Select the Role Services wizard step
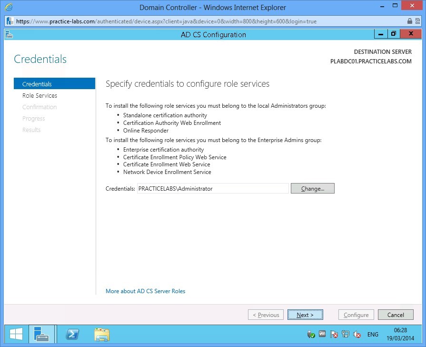Screen dimensions: 426x347 pos(40,95)
